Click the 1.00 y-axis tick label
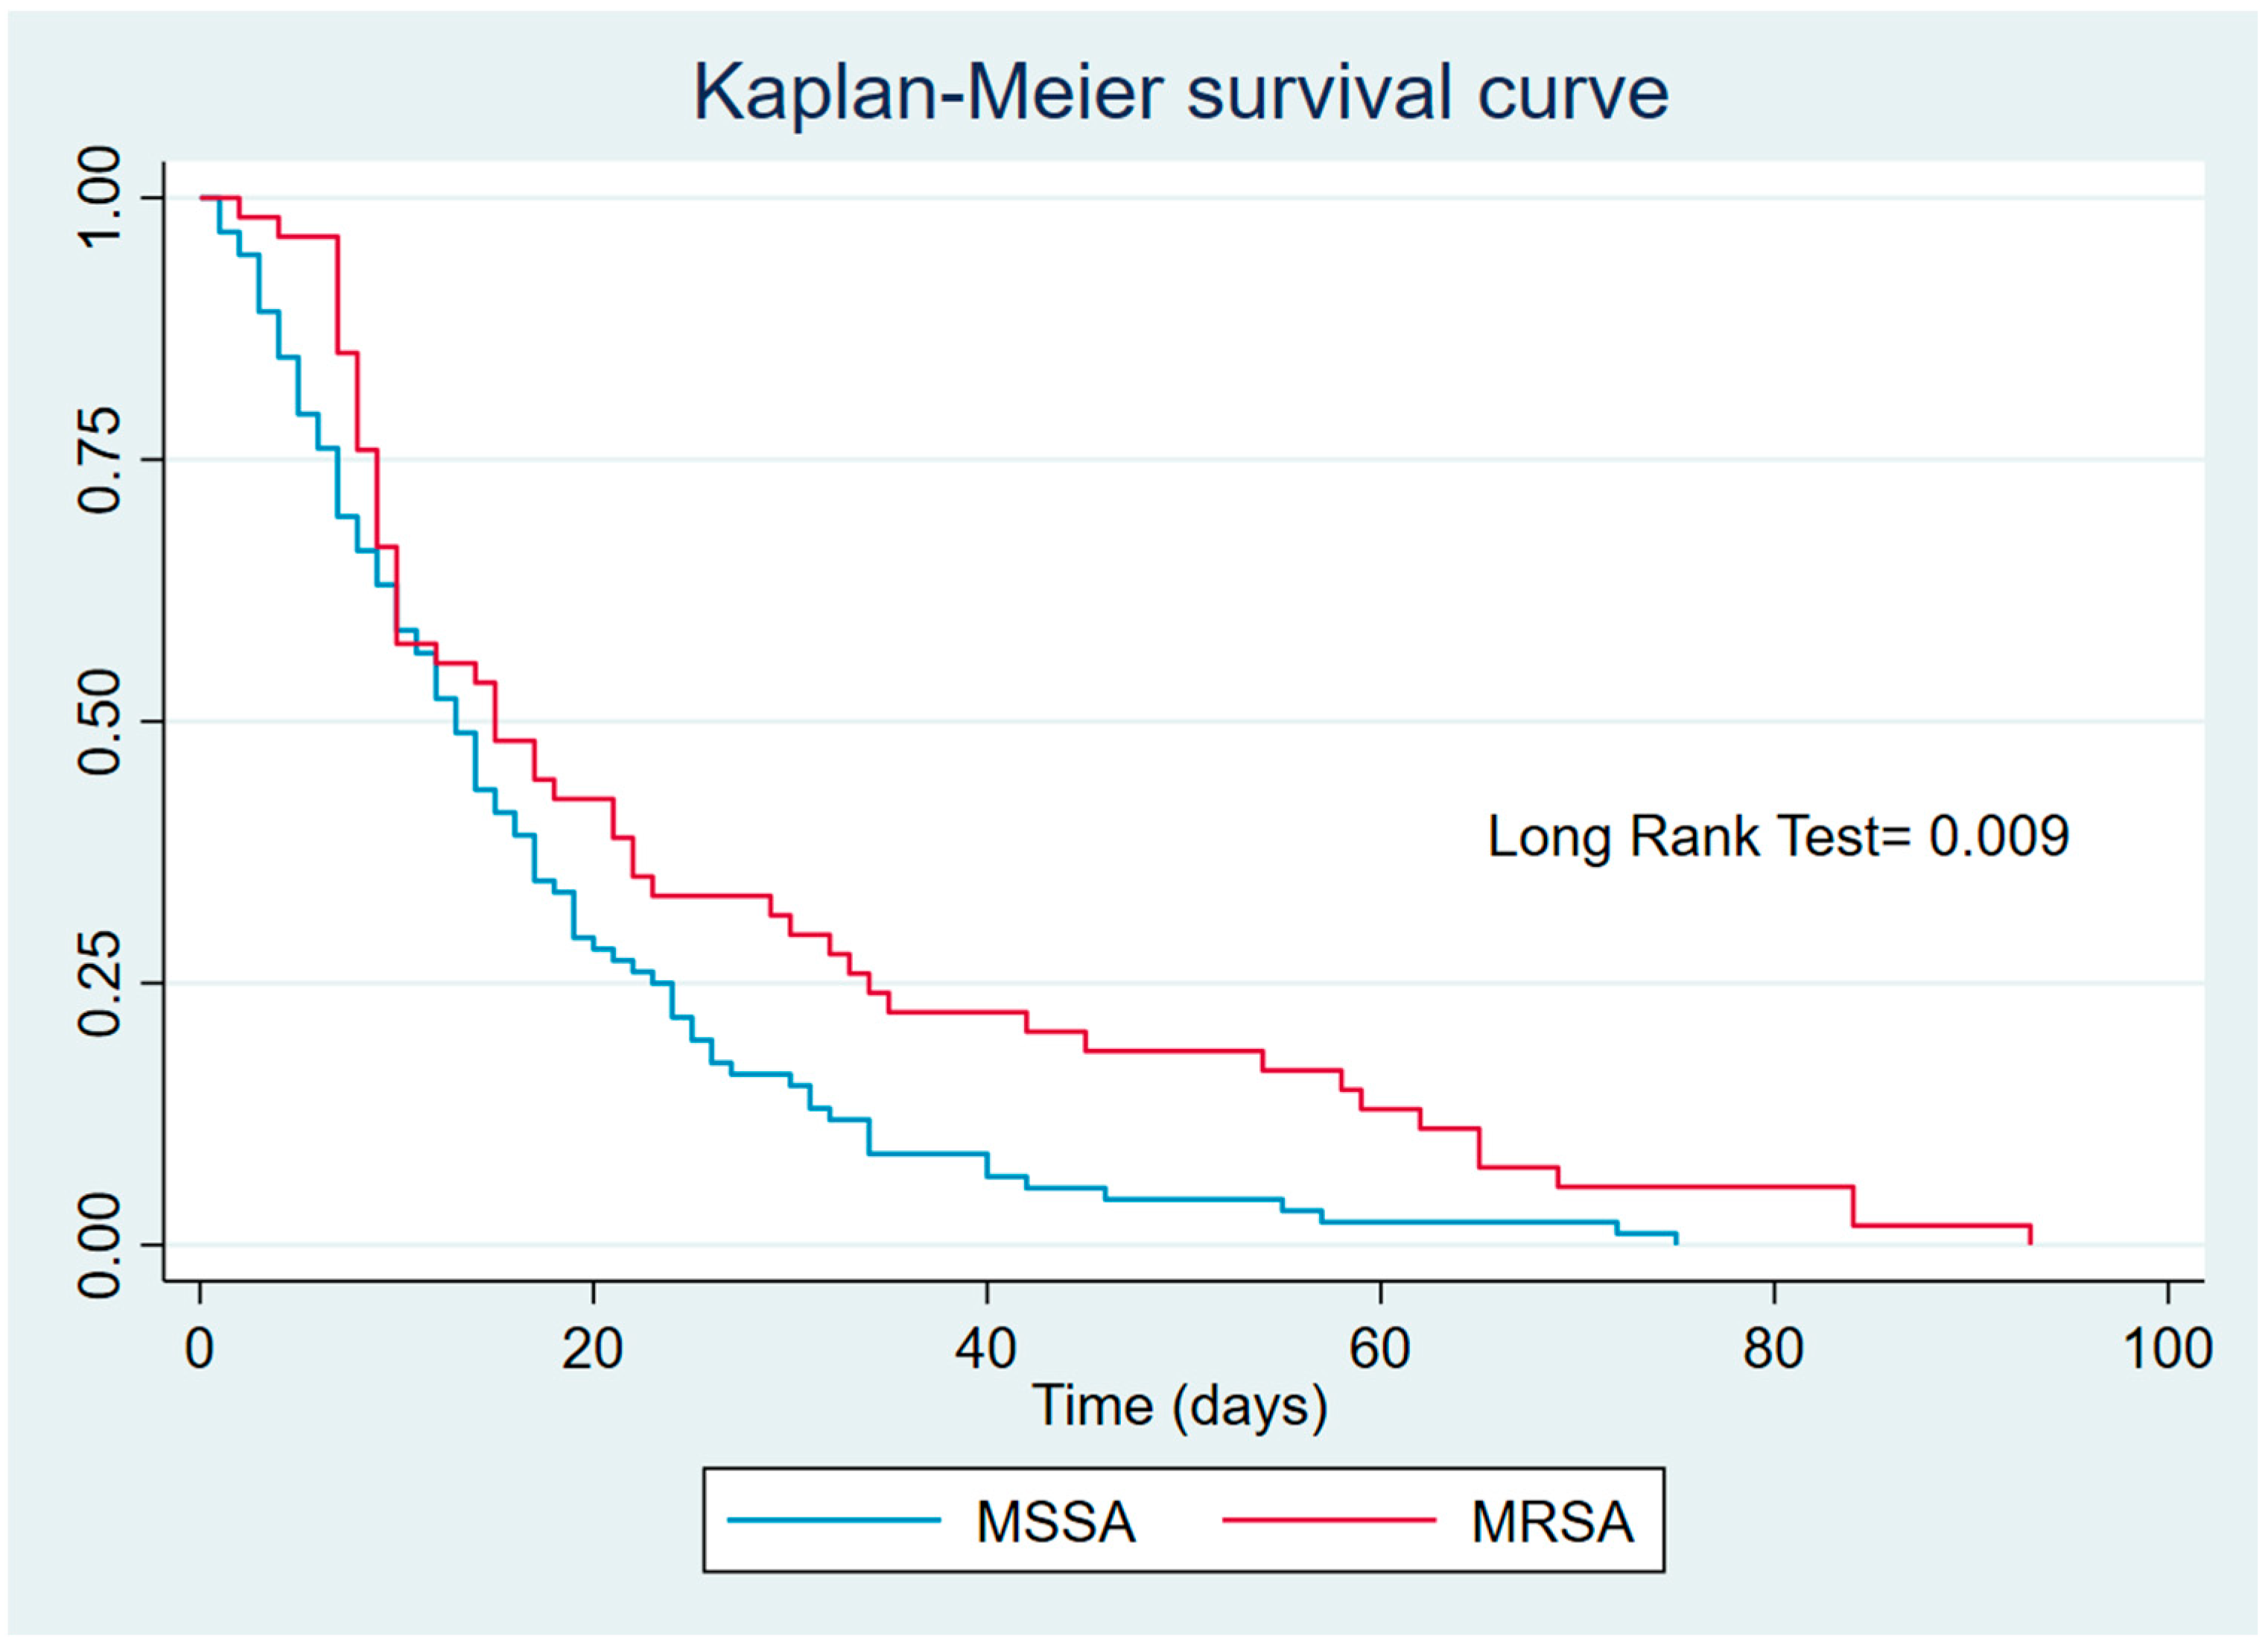2268x1647 pixels. coord(100,198)
